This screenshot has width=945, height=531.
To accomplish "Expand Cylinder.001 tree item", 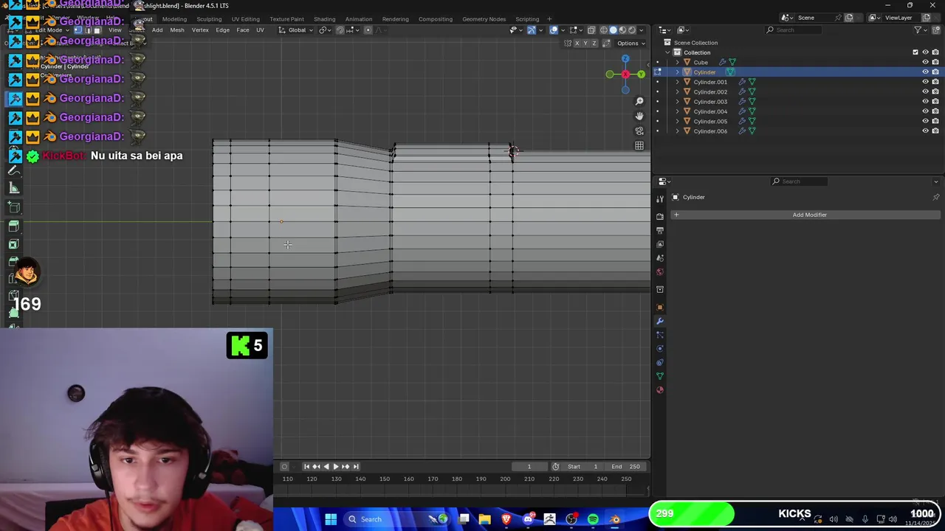I will click(x=677, y=82).
